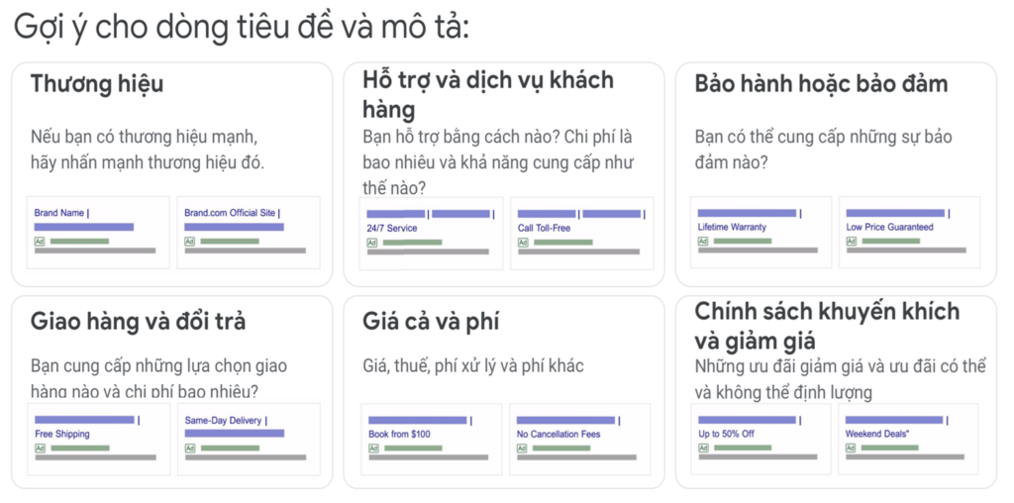Click the Ad badge under Lifetime Warranty
Image resolution: width=1014 pixels, height=503 pixels.
click(x=703, y=242)
